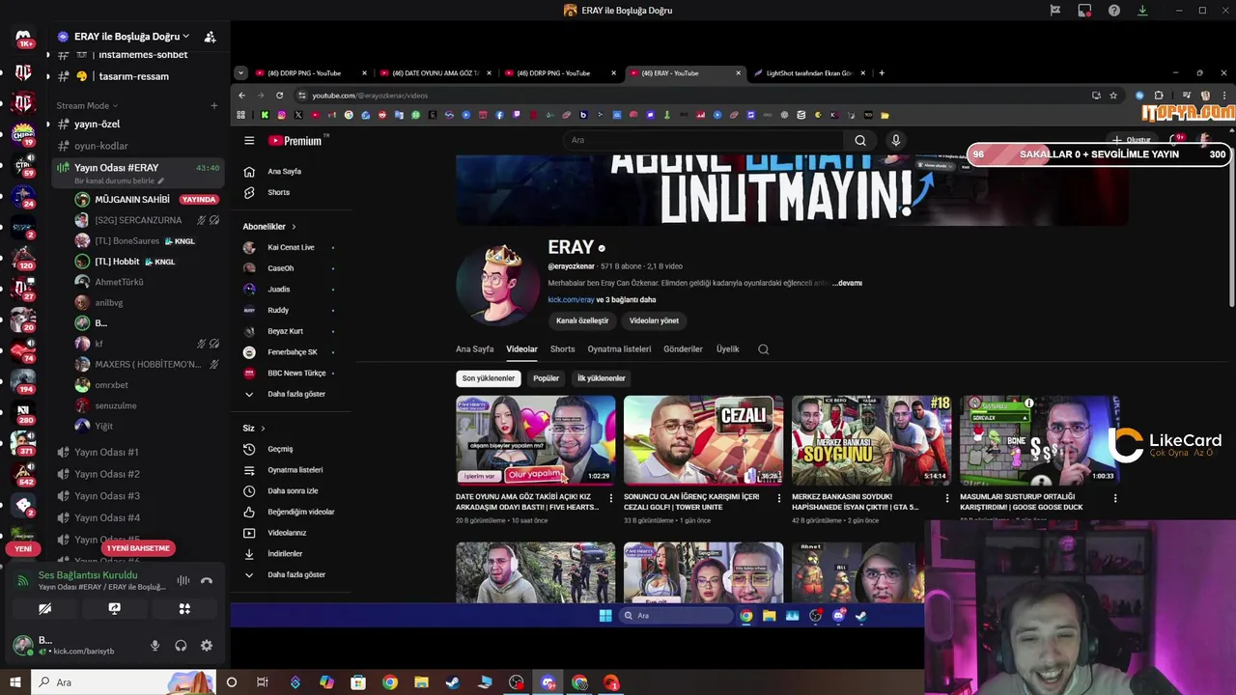
Task: Expand the Abonelikler section chevron
Action: click(294, 227)
